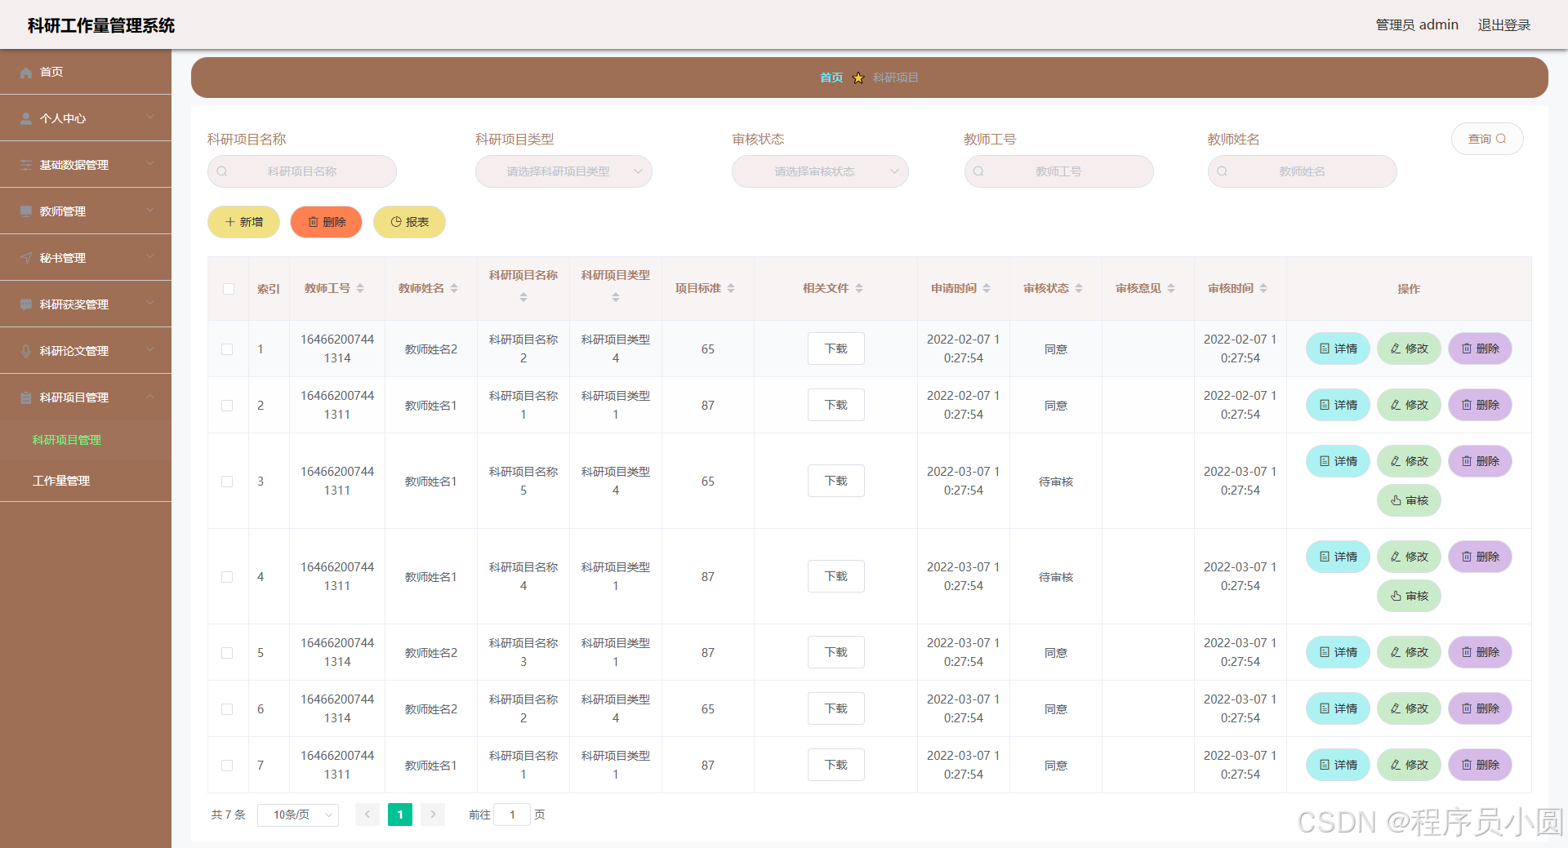The height and width of the screenshot is (848, 1568).
Task: Tick the checkbox on row 7
Action: [228, 765]
